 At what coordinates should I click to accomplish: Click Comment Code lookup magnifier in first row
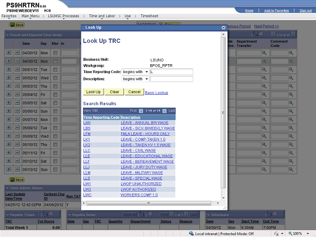tap(291, 52)
